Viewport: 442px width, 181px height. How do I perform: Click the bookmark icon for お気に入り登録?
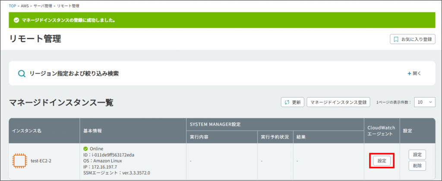tap(395, 39)
